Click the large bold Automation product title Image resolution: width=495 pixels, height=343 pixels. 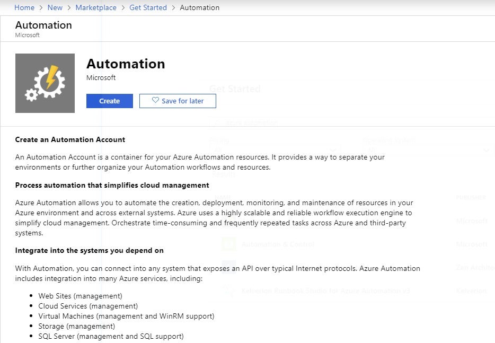126,64
